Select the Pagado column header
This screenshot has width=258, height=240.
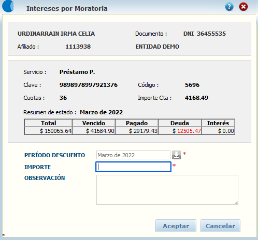tap(137, 123)
